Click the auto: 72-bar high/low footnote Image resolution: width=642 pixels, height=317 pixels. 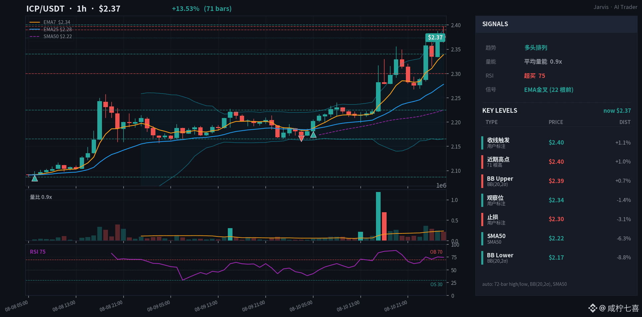click(x=524, y=284)
